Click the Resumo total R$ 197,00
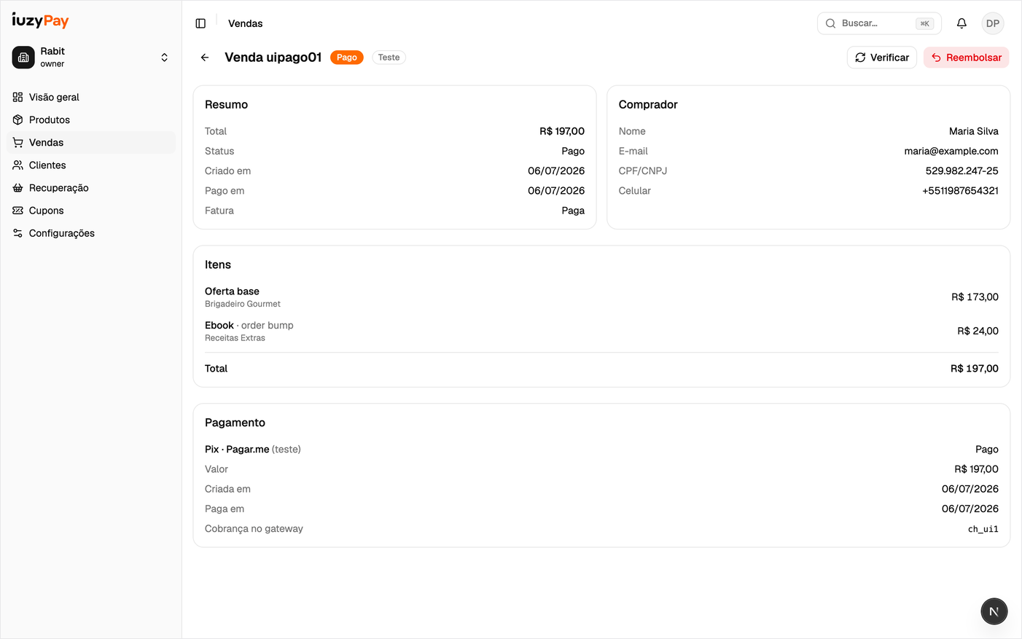The image size is (1022, 639). (562, 131)
